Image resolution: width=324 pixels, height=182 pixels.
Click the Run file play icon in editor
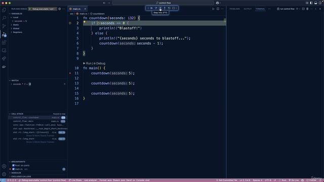pyautogui.click(x=213, y=9)
